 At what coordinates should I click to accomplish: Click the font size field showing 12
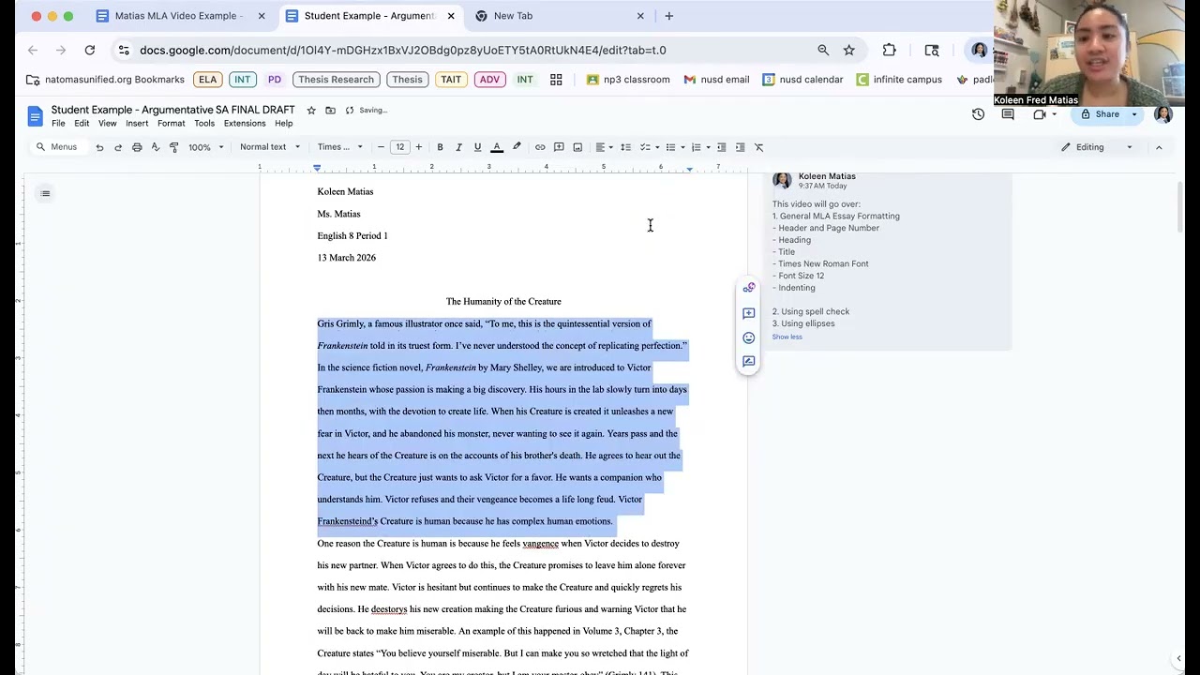click(x=399, y=147)
